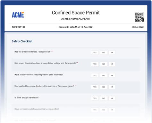
Task: Click the Status: Open label
Action: click(138, 27)
